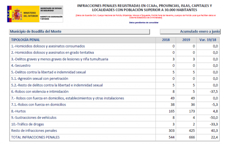Screen dimensions: 225x144
Task: Select row 5.2.-Resto de delitos contra la libertad
Action: pyautogui.click(x=114, y=85)
